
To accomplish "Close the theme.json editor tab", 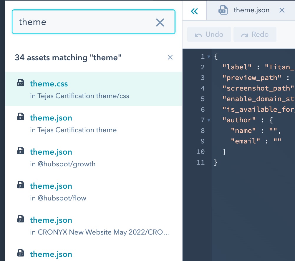I will tap(282, 10).
